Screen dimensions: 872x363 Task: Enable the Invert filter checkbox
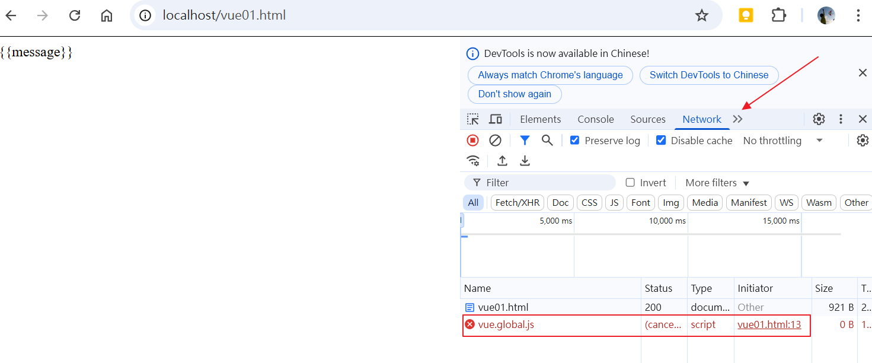tap(630, 183)
